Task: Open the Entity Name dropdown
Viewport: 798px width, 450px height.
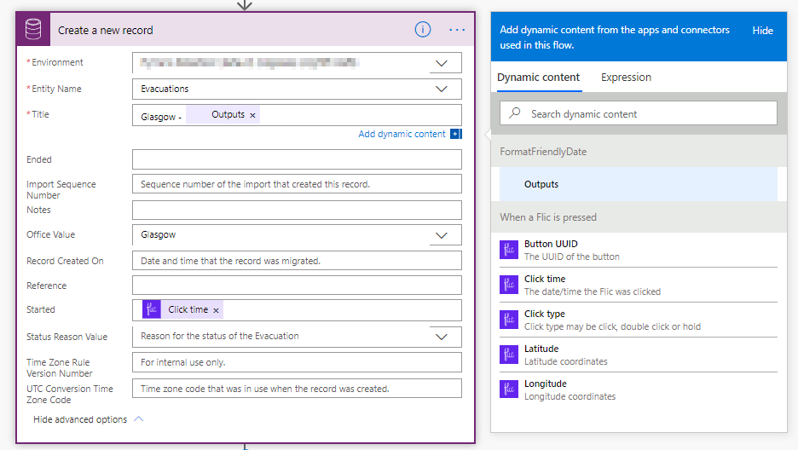Action: tap(442, 89)
